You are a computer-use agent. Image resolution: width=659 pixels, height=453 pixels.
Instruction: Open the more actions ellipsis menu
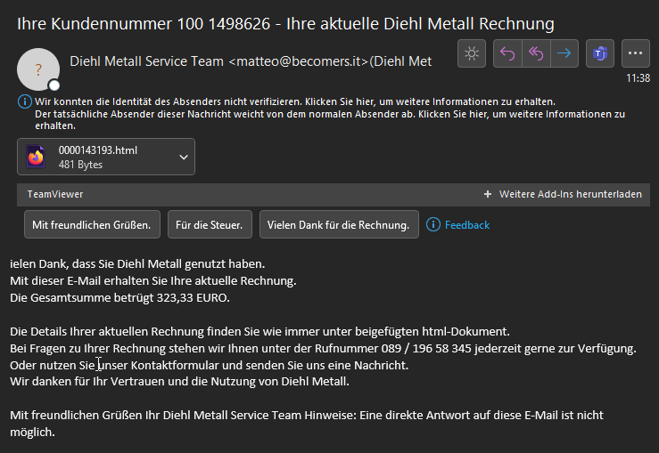[636, 53]
